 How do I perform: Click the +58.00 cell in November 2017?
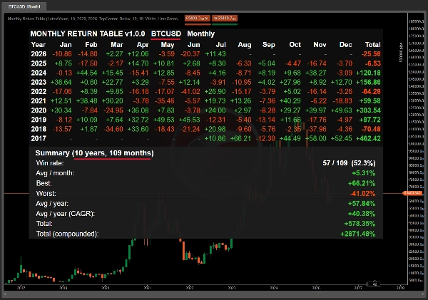pyautogui.click(x=315, y=138)
